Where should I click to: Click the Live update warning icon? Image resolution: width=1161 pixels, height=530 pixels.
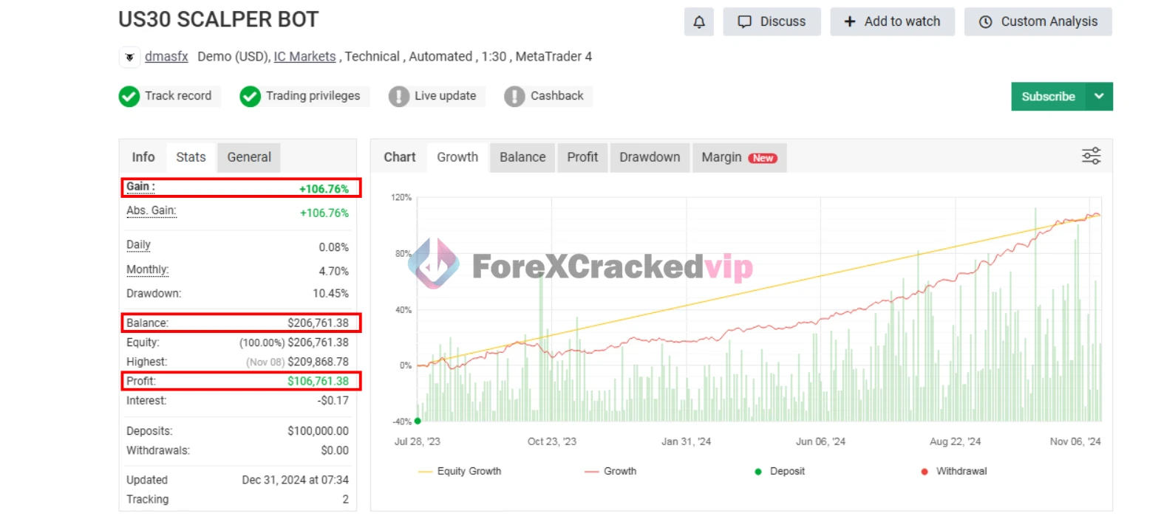[399, 97]
